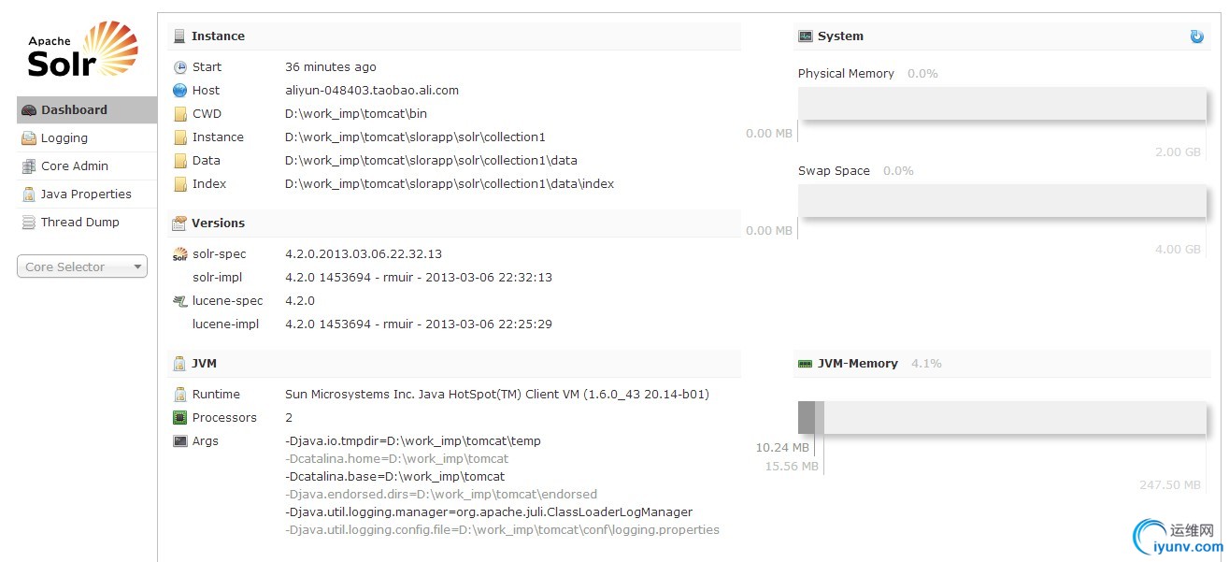This screenshot has width=1229, height=562.
Task: Click the Host globe icon
Action: click(x=180, y=91)
